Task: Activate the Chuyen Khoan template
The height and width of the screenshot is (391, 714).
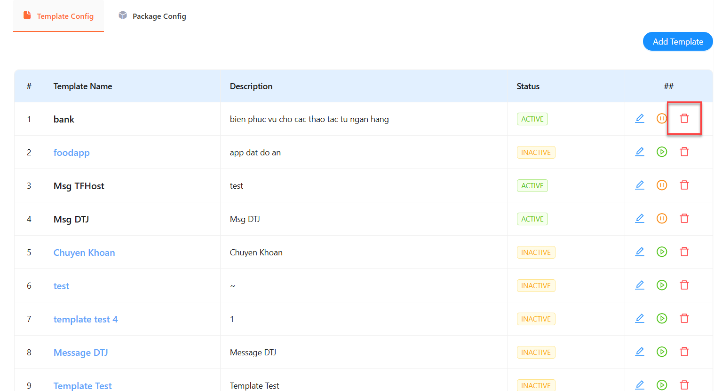Action: 662,252
